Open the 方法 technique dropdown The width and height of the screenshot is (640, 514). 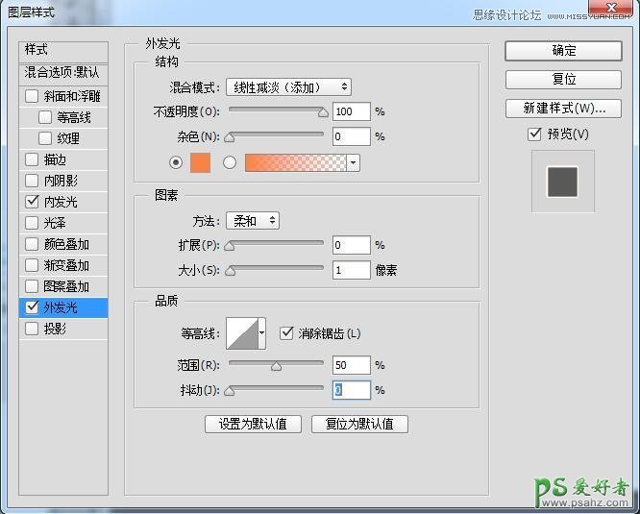point(253,221)
